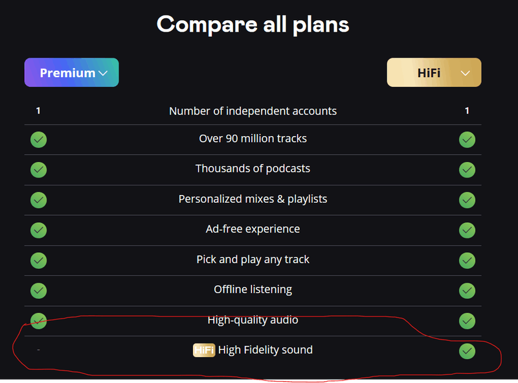Click the gold HiFi badge icon
The image size is (518, 383).
[204, 351]
